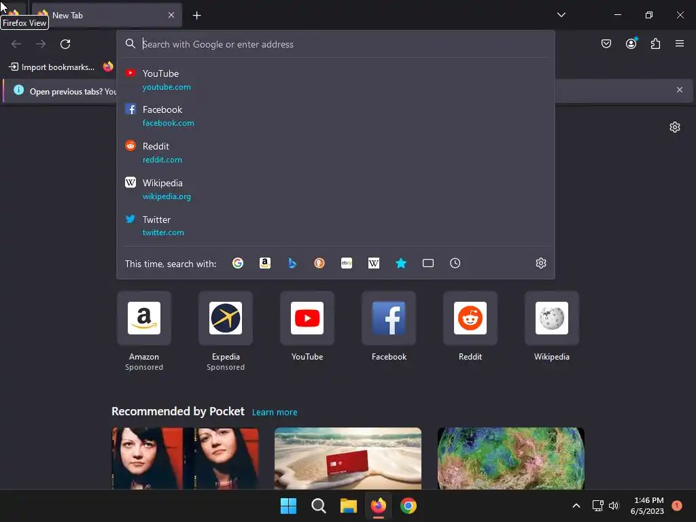Open Pocket story with two faces

185,458
